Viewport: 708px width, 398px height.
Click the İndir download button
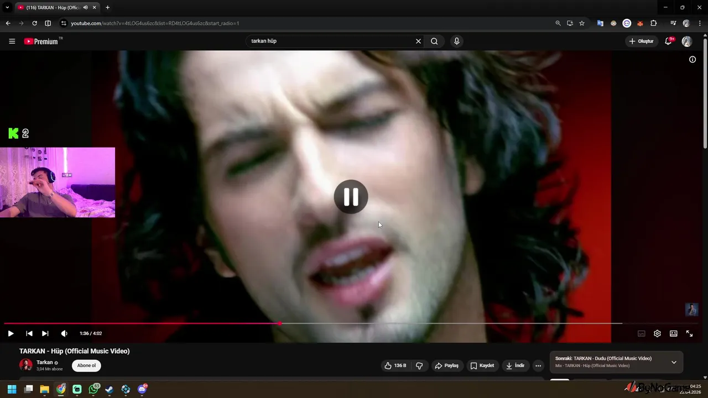coord(515,365)
